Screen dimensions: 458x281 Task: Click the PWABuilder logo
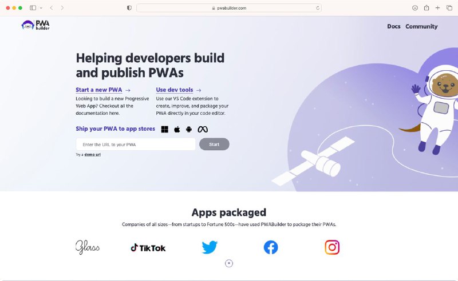coord(35,25)
